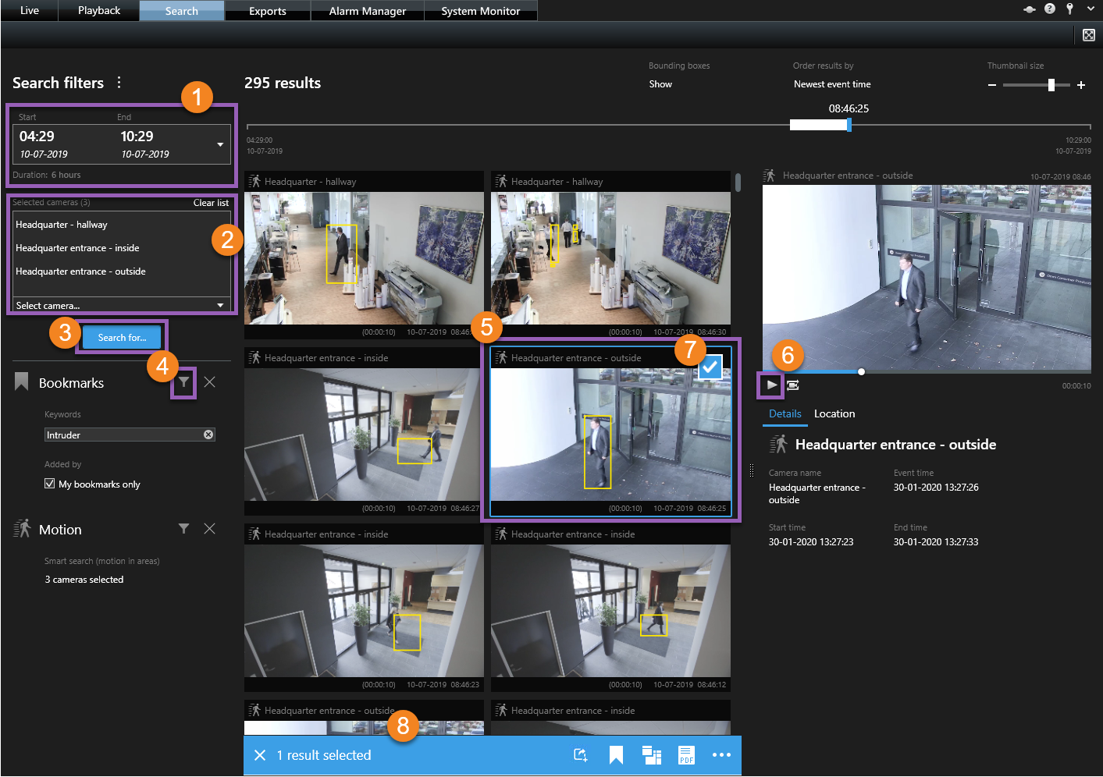This screenshot has height=777, width=1103.
Task: Click the 3 cameras selected link
Action: (84, 580)
